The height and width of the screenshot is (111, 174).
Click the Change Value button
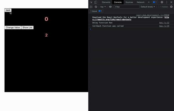[13, 28]
